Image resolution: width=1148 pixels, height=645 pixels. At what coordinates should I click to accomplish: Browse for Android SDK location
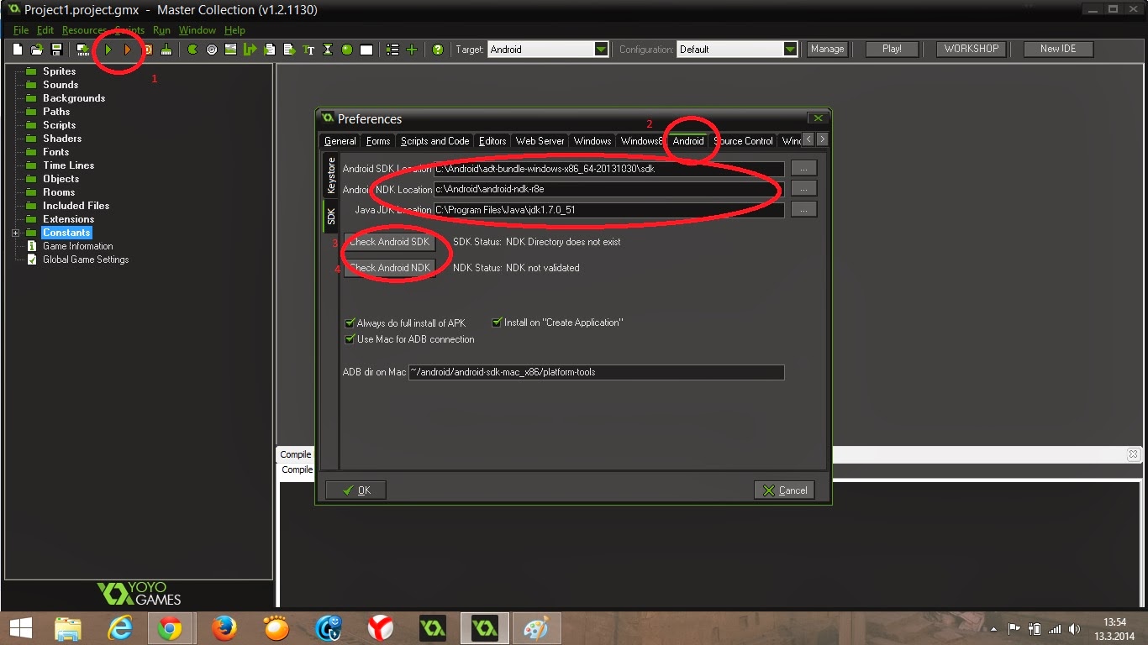click(x=803, y=169)
